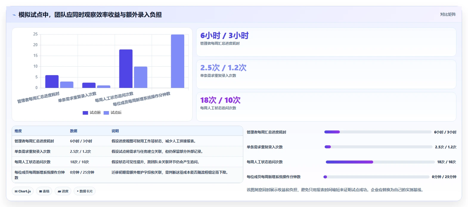Click the progress bar for 单条需求重复录入次数
Screen dimensions: 468x207
coord(378,147)
